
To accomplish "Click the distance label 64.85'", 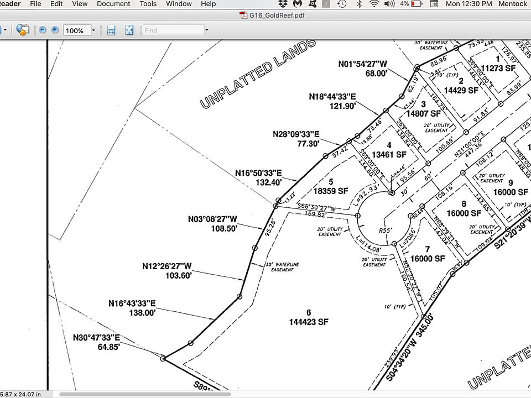I will pos(109,347).
